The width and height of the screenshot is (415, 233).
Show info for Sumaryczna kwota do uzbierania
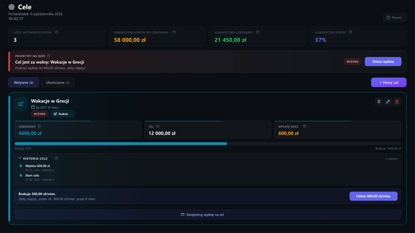click(x=174, y=32)
